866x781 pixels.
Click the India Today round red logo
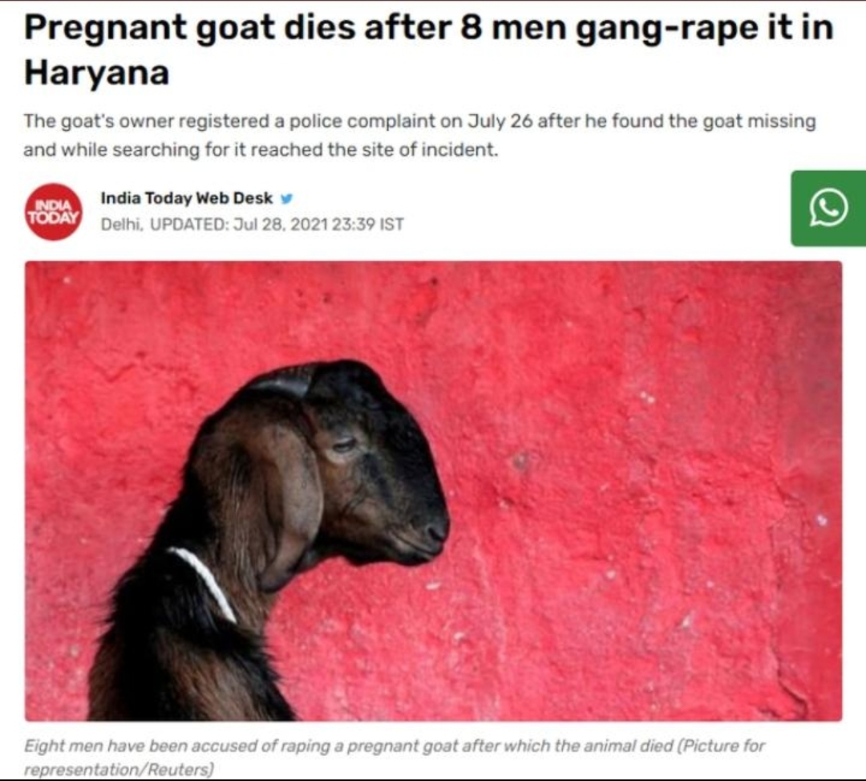coord(54,212)
